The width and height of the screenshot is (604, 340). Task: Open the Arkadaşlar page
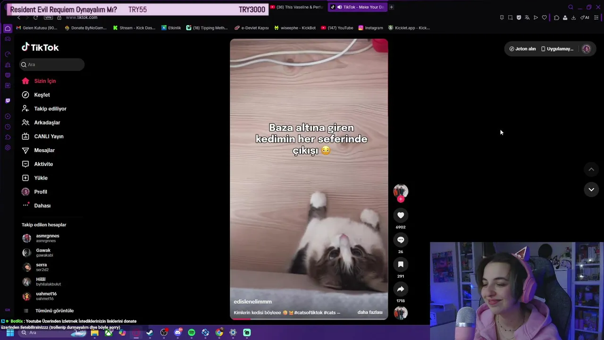point(41,122)
